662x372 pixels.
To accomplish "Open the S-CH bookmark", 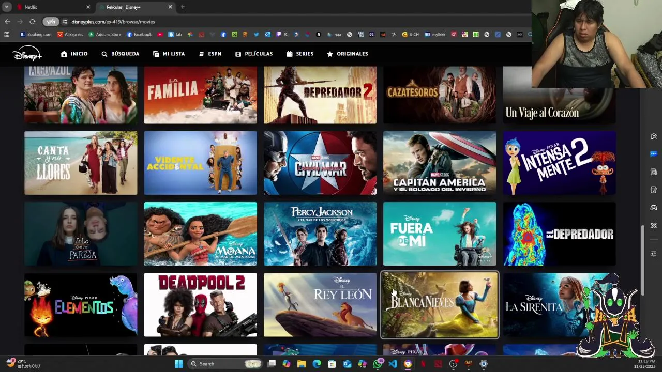I will coord(411,35).
